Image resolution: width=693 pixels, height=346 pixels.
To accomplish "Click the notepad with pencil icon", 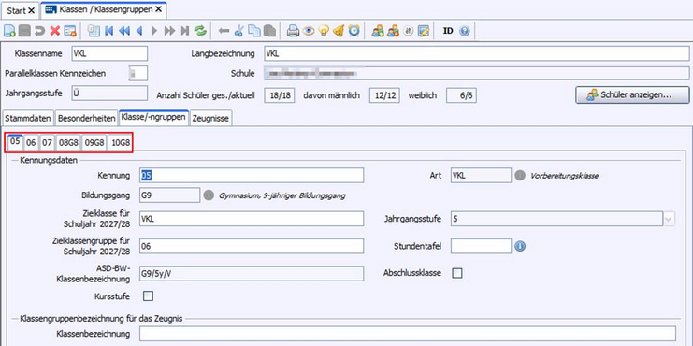I will tap(424, 31).
